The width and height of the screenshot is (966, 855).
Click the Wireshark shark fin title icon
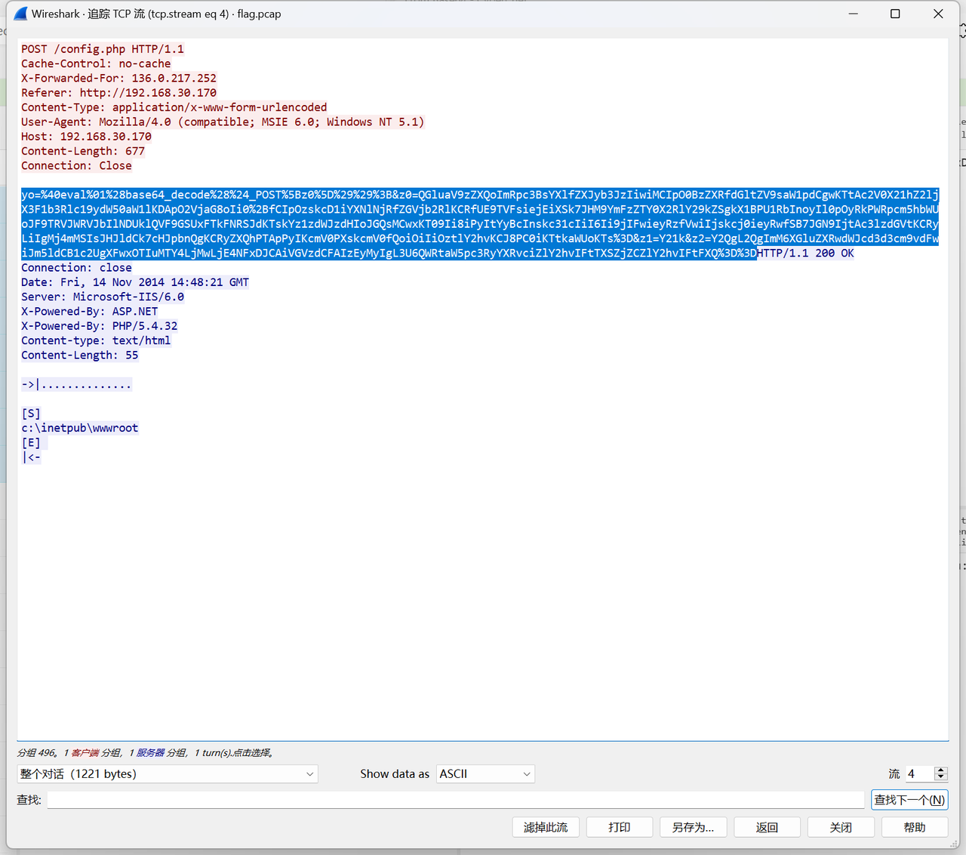click(x=20, y=14)
